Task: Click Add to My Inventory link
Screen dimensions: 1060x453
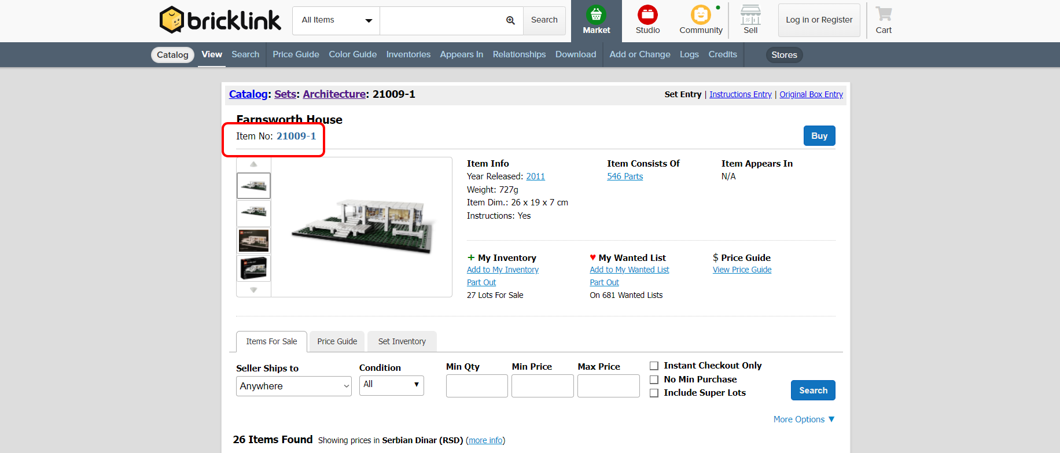Action: (503, 270)
